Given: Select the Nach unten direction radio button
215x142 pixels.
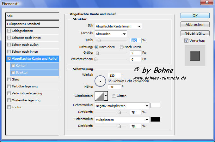Looking at the screenshot, I should [122, 47].
